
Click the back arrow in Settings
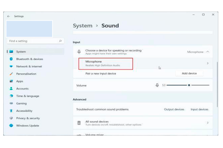[x=9, y=16]
